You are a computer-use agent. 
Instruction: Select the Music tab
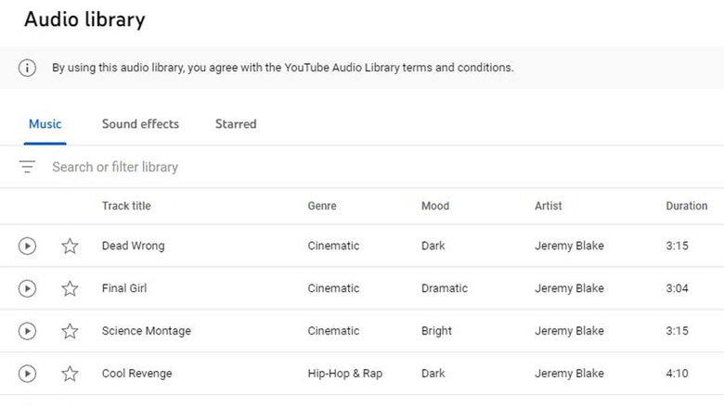[45, 124]
